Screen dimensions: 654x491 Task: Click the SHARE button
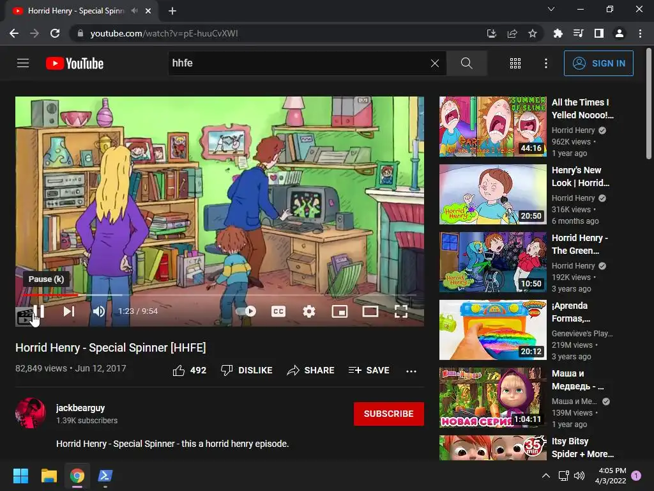point(311,370)
